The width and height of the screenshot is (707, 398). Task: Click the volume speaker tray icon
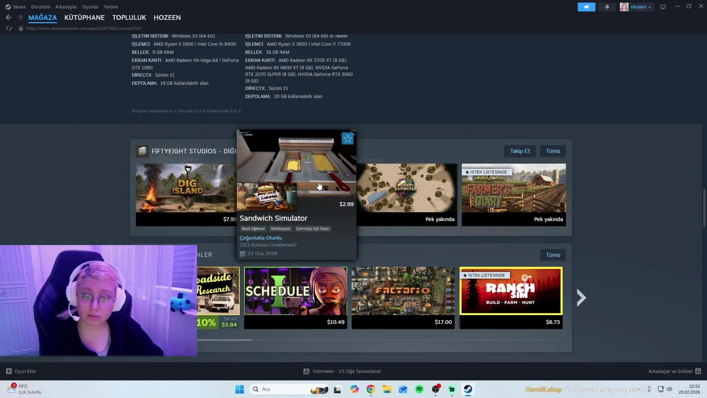pos(669,389)
